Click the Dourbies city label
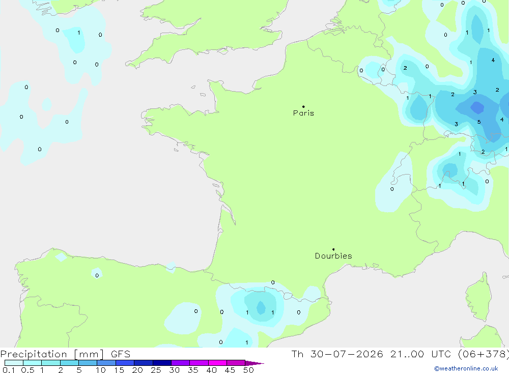Viewport: 509px width, 373px height. coord(333,256)
